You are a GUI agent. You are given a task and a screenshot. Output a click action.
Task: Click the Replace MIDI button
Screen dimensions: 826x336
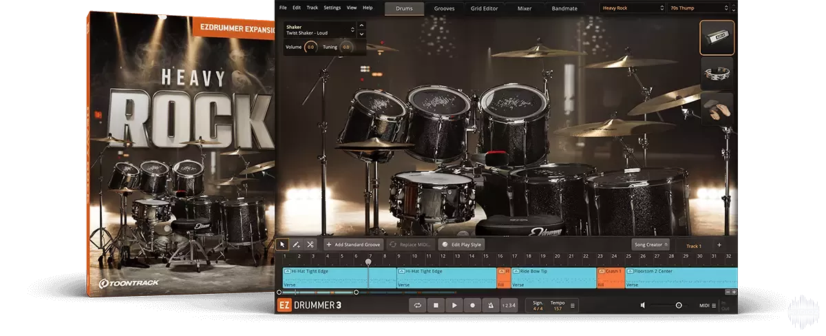tap(411, 244)
